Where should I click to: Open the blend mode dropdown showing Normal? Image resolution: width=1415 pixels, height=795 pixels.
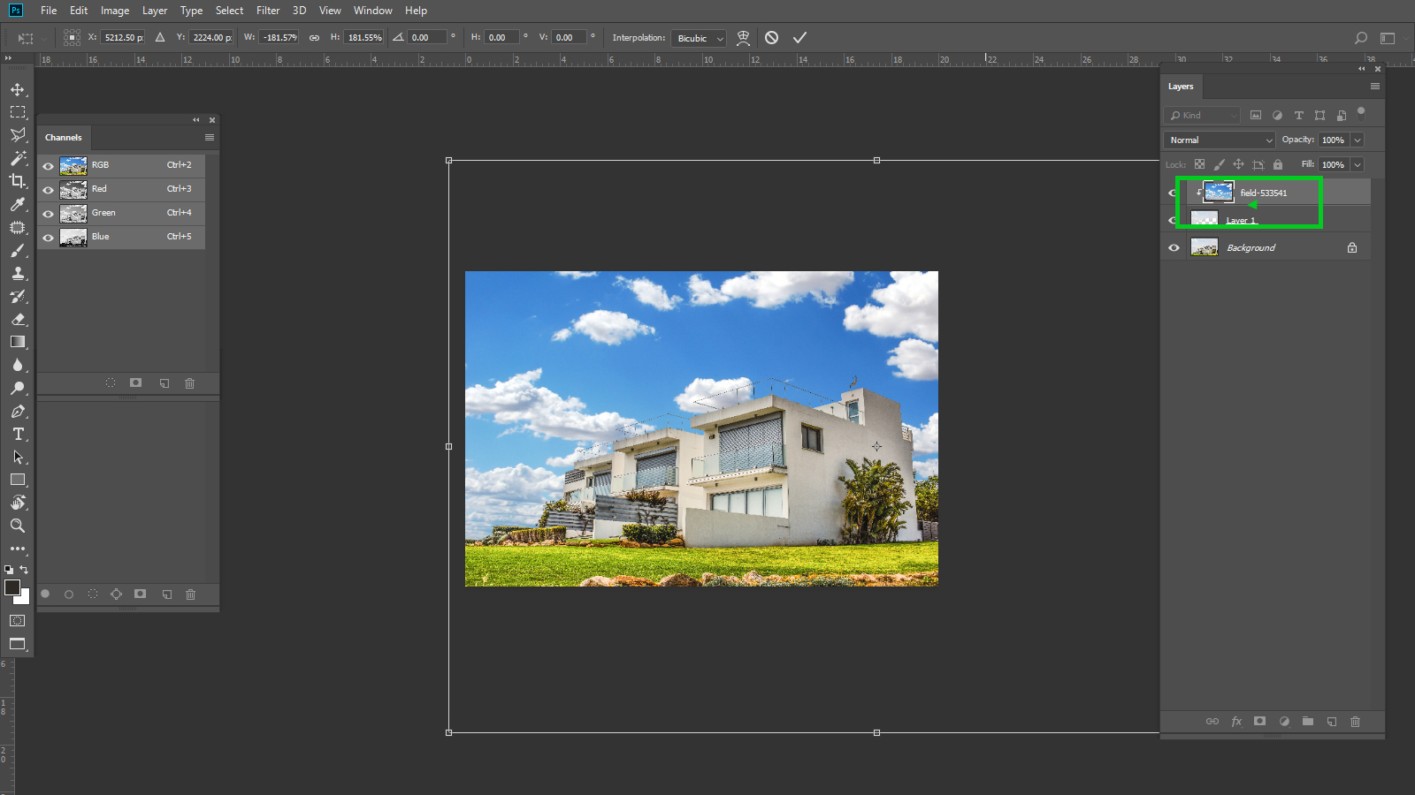(x=1219, y=140)
